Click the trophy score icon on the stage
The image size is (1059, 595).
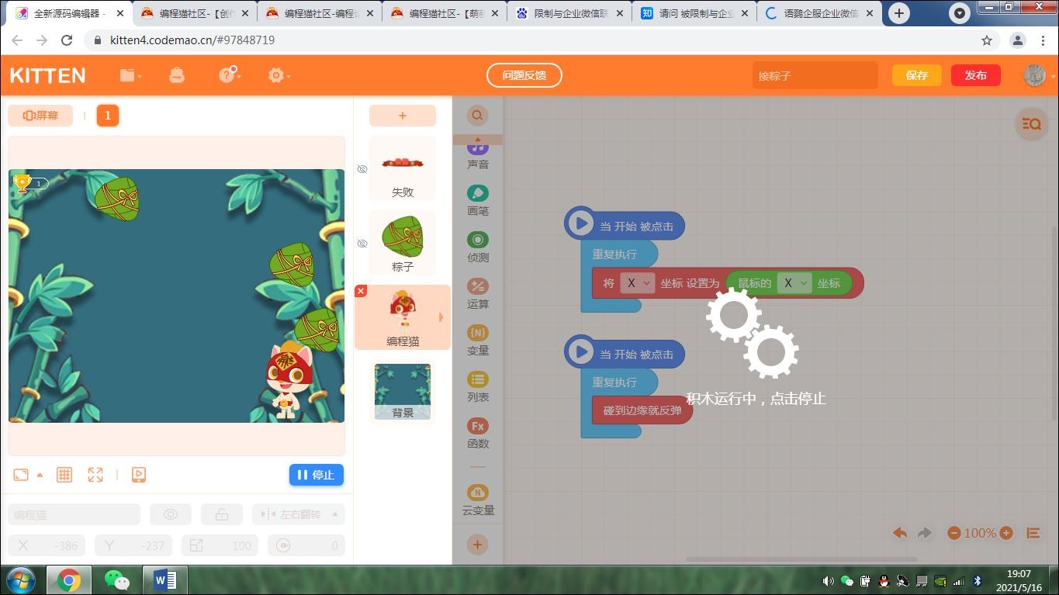22,183
